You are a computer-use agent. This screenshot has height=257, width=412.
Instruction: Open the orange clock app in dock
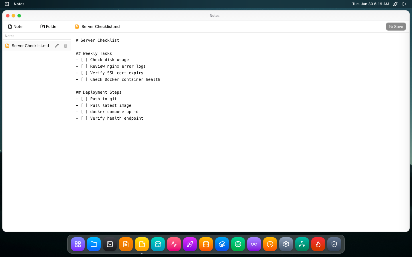[x=270, y=244]
